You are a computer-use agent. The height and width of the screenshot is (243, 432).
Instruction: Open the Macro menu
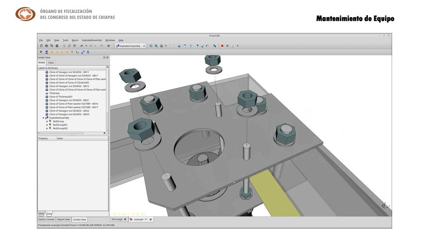(x=75, y=40)
